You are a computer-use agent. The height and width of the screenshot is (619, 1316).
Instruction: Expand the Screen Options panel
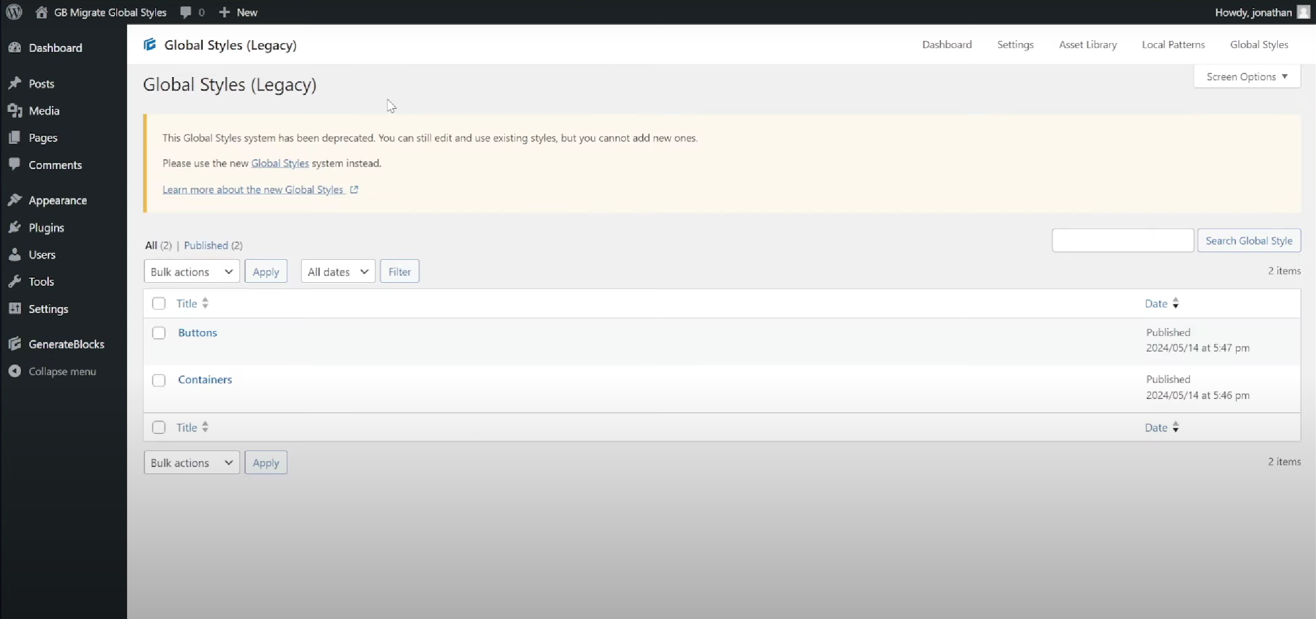pos(1246,76)
